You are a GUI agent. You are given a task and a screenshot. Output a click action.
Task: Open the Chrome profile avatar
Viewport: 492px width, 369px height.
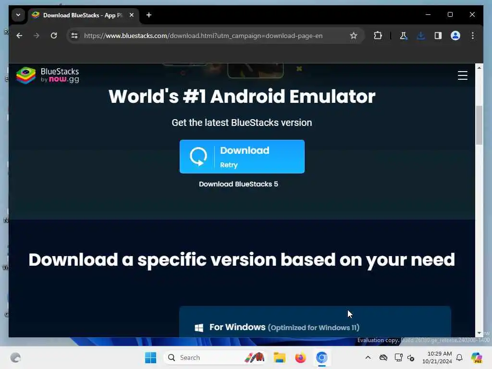pos(455,36)
